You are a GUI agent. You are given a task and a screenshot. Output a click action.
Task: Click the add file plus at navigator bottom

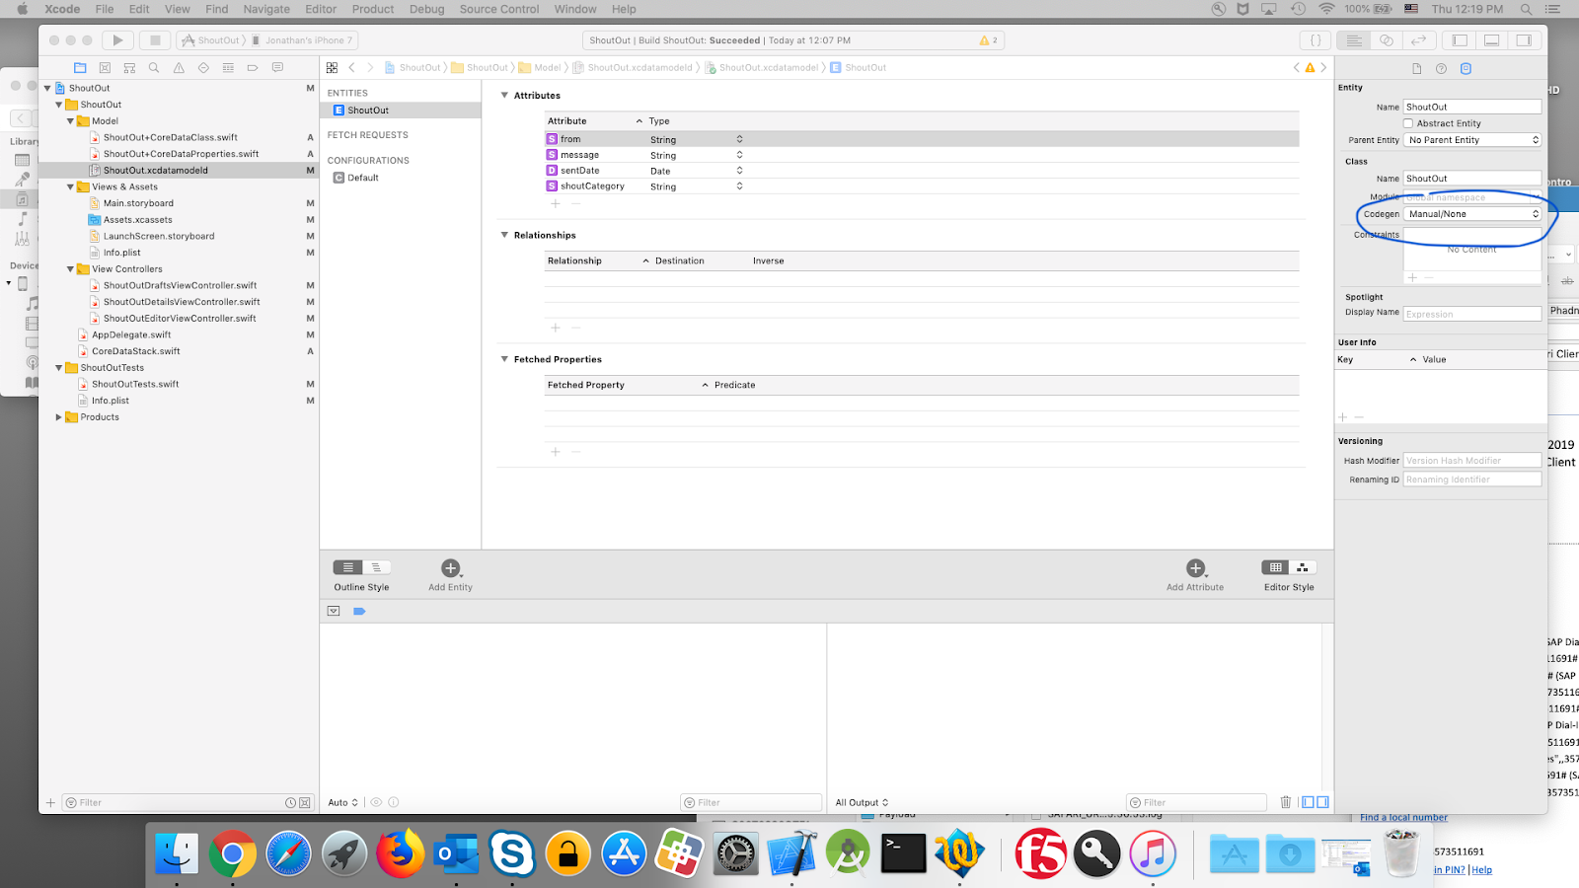tap(50, 803)
